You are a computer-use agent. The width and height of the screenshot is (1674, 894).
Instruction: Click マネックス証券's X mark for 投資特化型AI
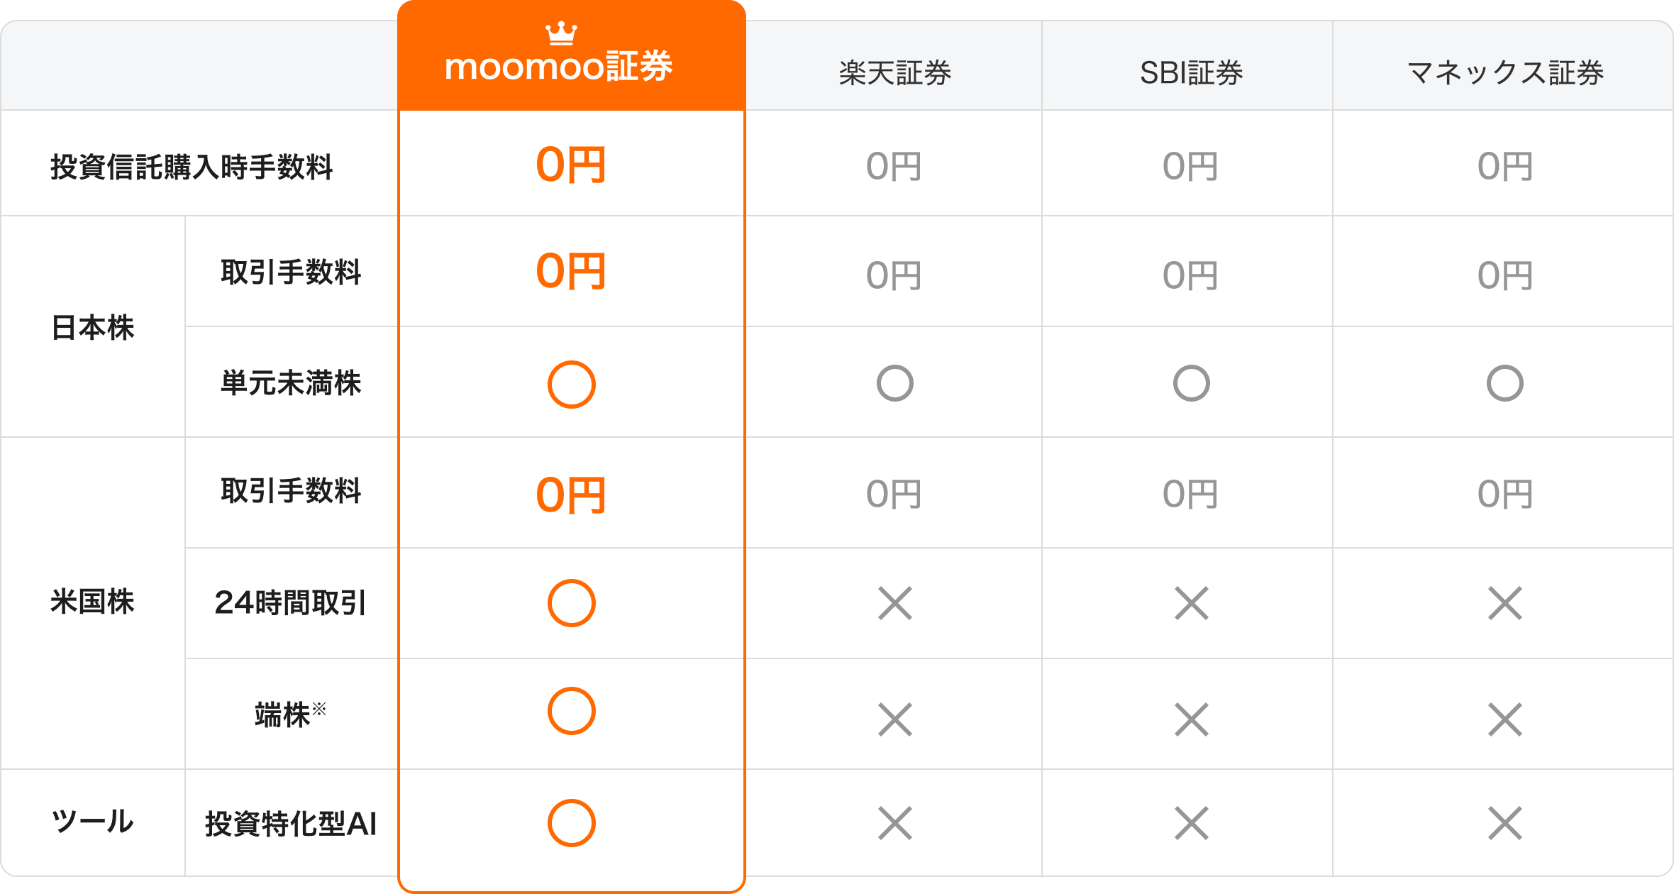(x=1504, y=823)
